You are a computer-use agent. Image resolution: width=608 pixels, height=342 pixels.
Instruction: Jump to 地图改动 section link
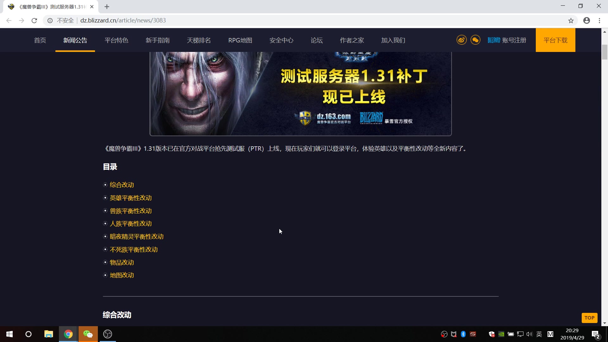click(122, 275)
